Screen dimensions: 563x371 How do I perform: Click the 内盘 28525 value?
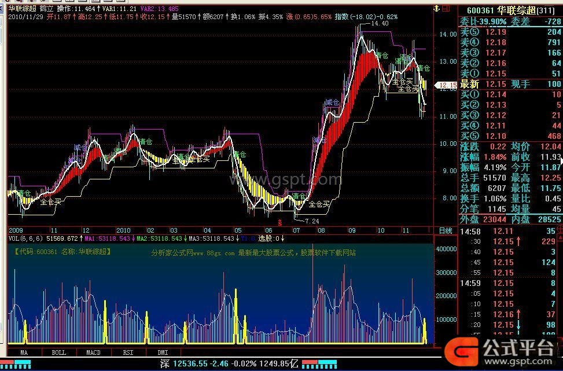pyautogui.click(x=549, y=219)
